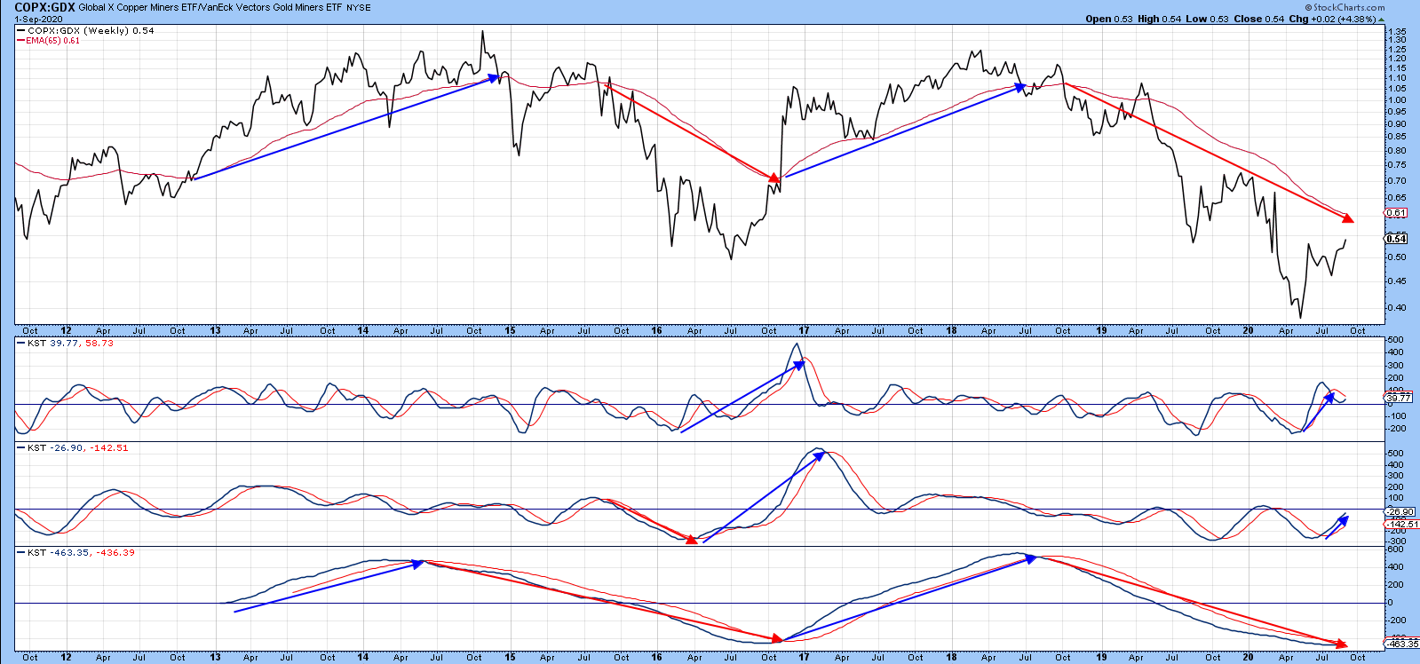This screenshot has height=664, width=1420.
Task: Click the red arrowhead at the late-2016 trough in bottom KST panel
Action: tap(778, 638)
